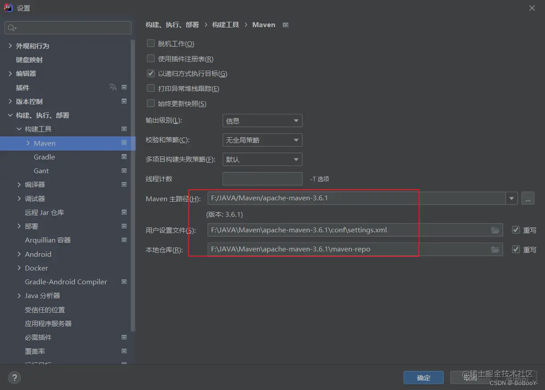Expand the 外观和行为 tree node

tap(10, 46)
